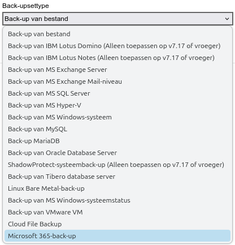Pick the Cloud File Backup option
The image size is (235, 245).
[x=117, y=224]
